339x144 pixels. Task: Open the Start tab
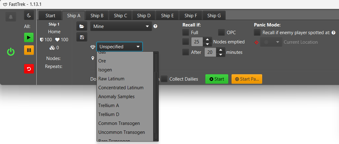(x=50, y=16)
